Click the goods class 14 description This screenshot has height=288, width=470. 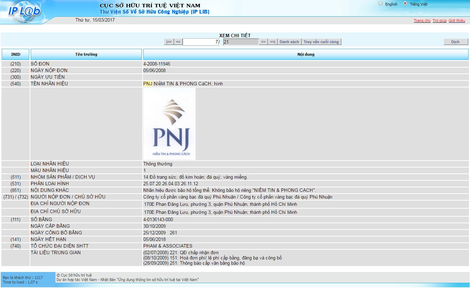pos(195,177)
